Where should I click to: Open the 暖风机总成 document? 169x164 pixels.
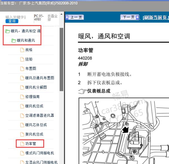pos(34,106)
